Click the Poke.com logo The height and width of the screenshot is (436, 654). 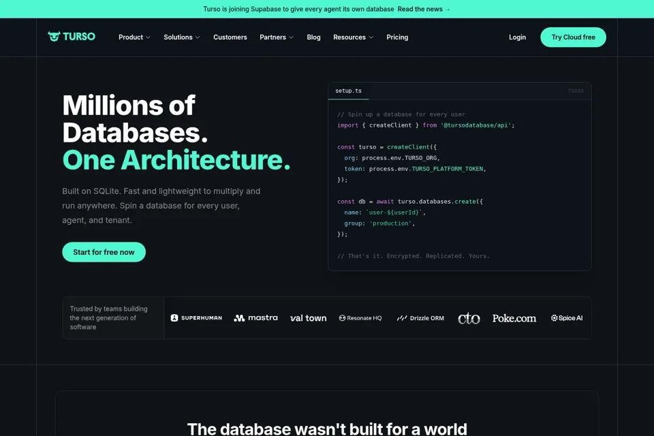click(514, 318)
